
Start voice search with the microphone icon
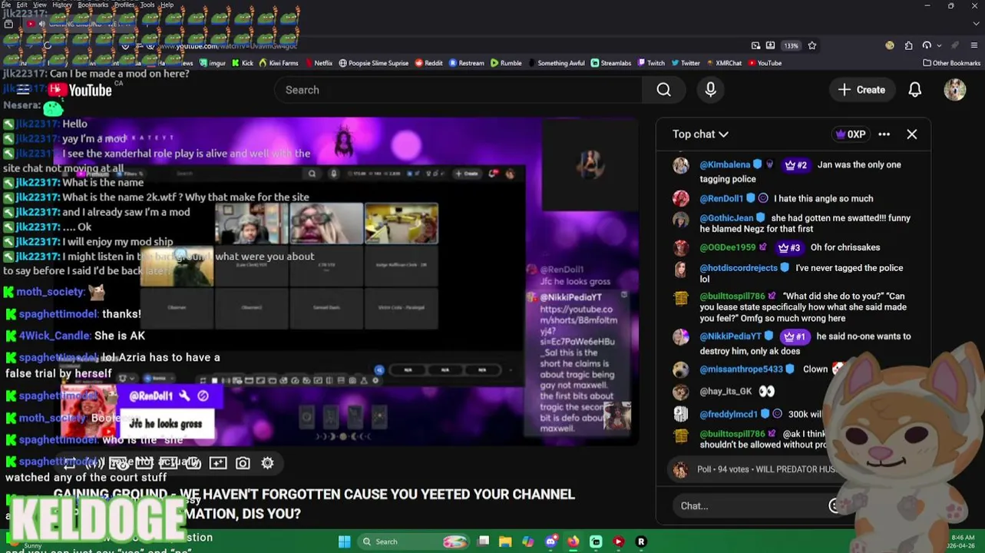point(710,90)
